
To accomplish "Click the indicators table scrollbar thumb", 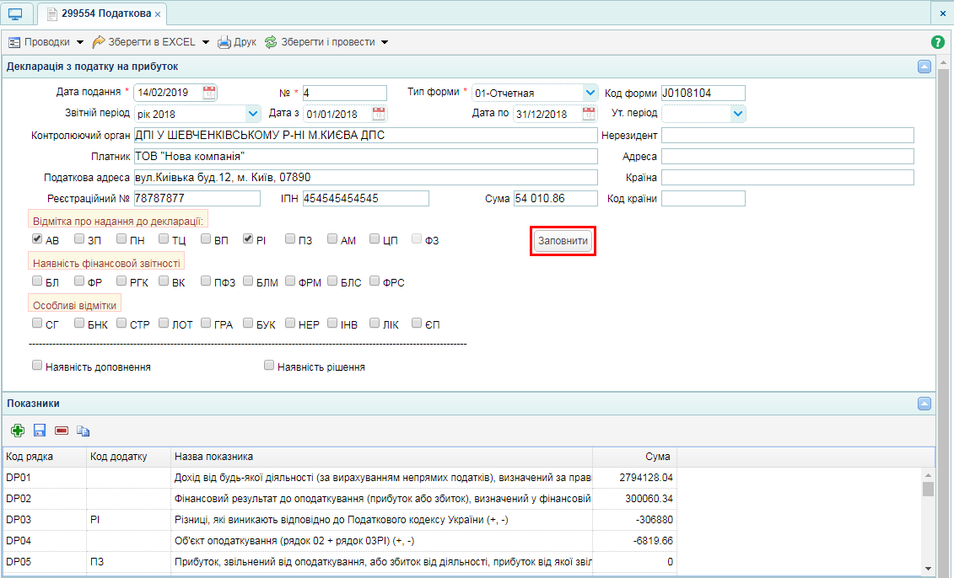I will pyautogui.click(x=928, y=490).
